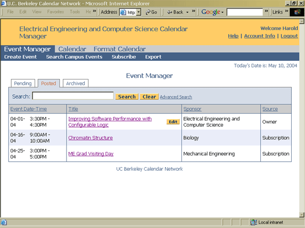Click Edit button for Improving Software Performance event
Viewport: 305px width, 228px height.
click(173, 122)
